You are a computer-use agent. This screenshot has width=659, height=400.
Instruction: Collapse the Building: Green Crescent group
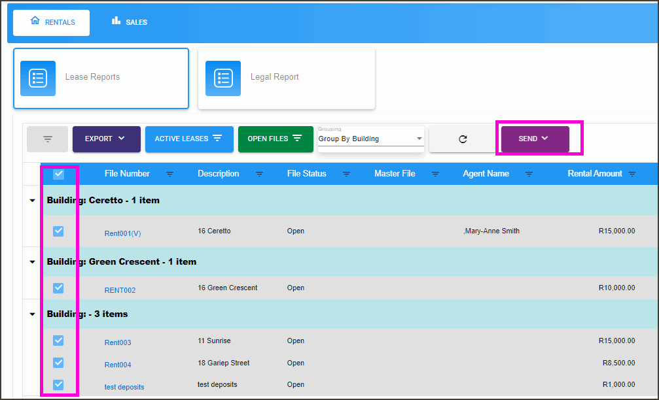pos(31,261)
